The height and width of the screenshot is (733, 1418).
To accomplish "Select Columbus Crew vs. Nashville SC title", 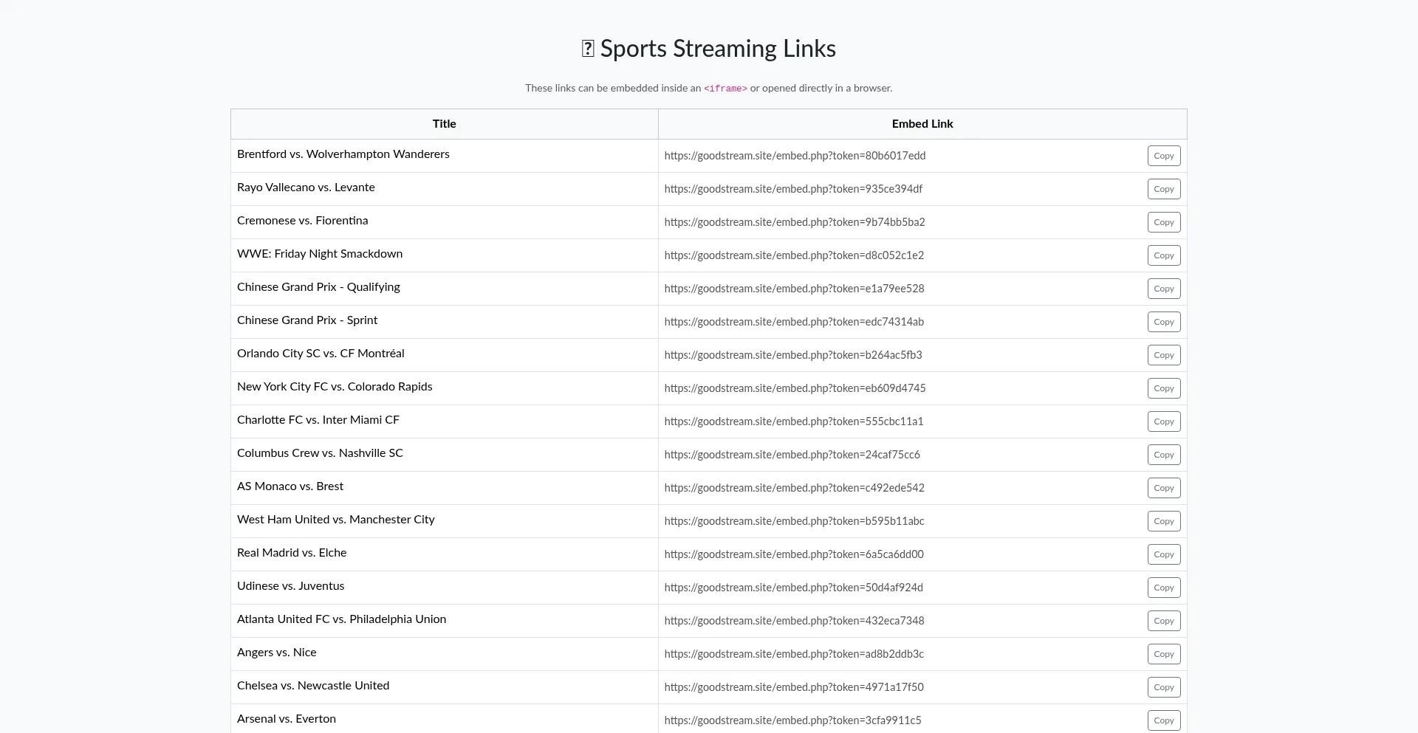I will (320, 453).
